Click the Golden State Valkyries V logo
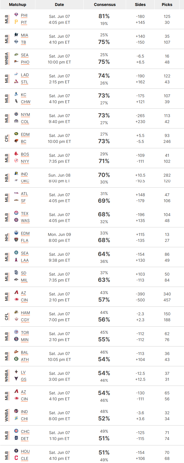This screenshot has height=463, width=184. point(16,379)
